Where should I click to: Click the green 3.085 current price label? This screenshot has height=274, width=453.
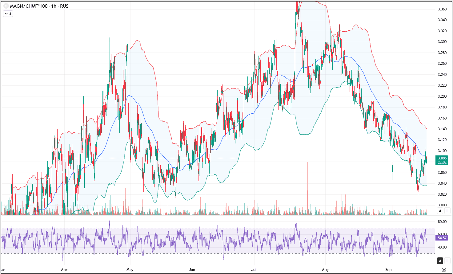[x=442, y=158]
